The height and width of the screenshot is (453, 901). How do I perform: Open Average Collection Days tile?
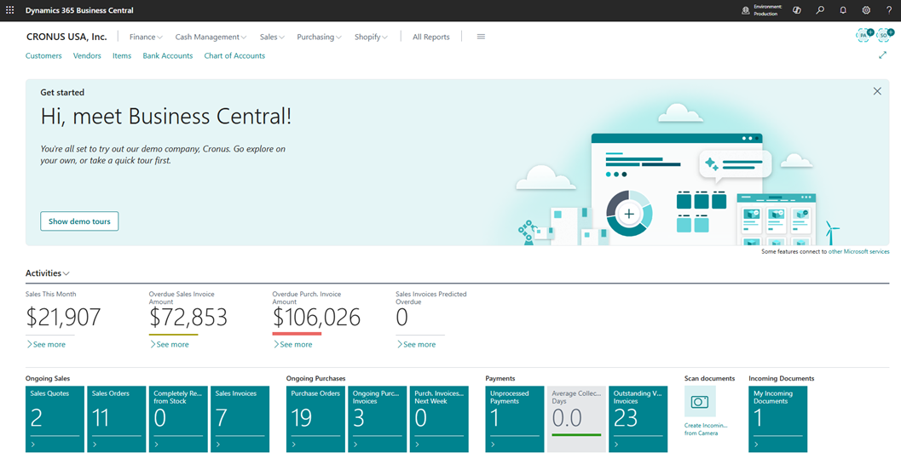coord(576,419)
